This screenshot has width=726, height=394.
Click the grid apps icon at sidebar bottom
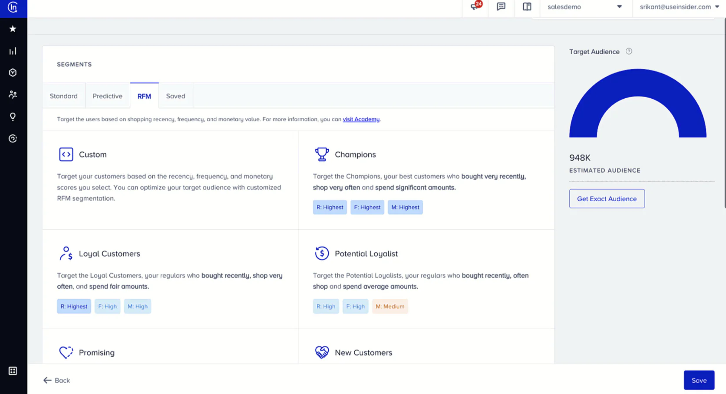(x=13, y=371)
